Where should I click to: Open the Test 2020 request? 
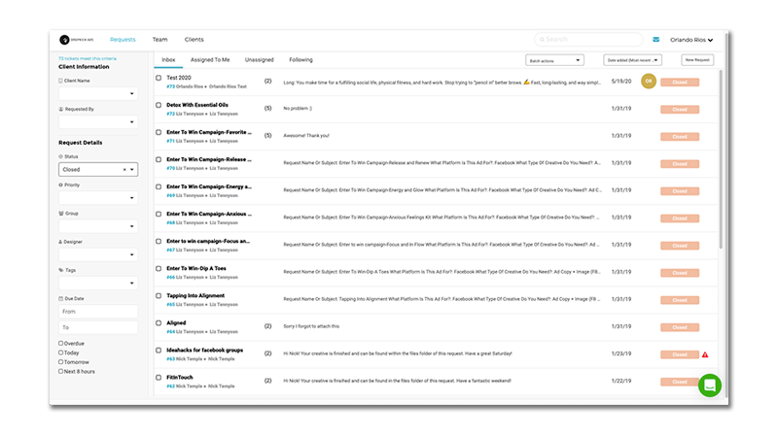179,78
